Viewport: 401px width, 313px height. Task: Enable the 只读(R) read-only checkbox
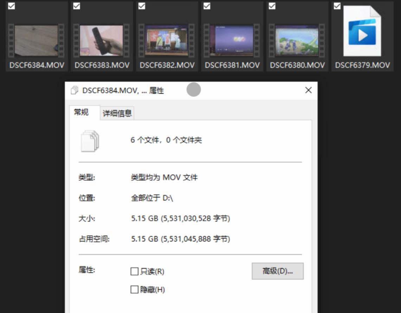coord(134,271)
